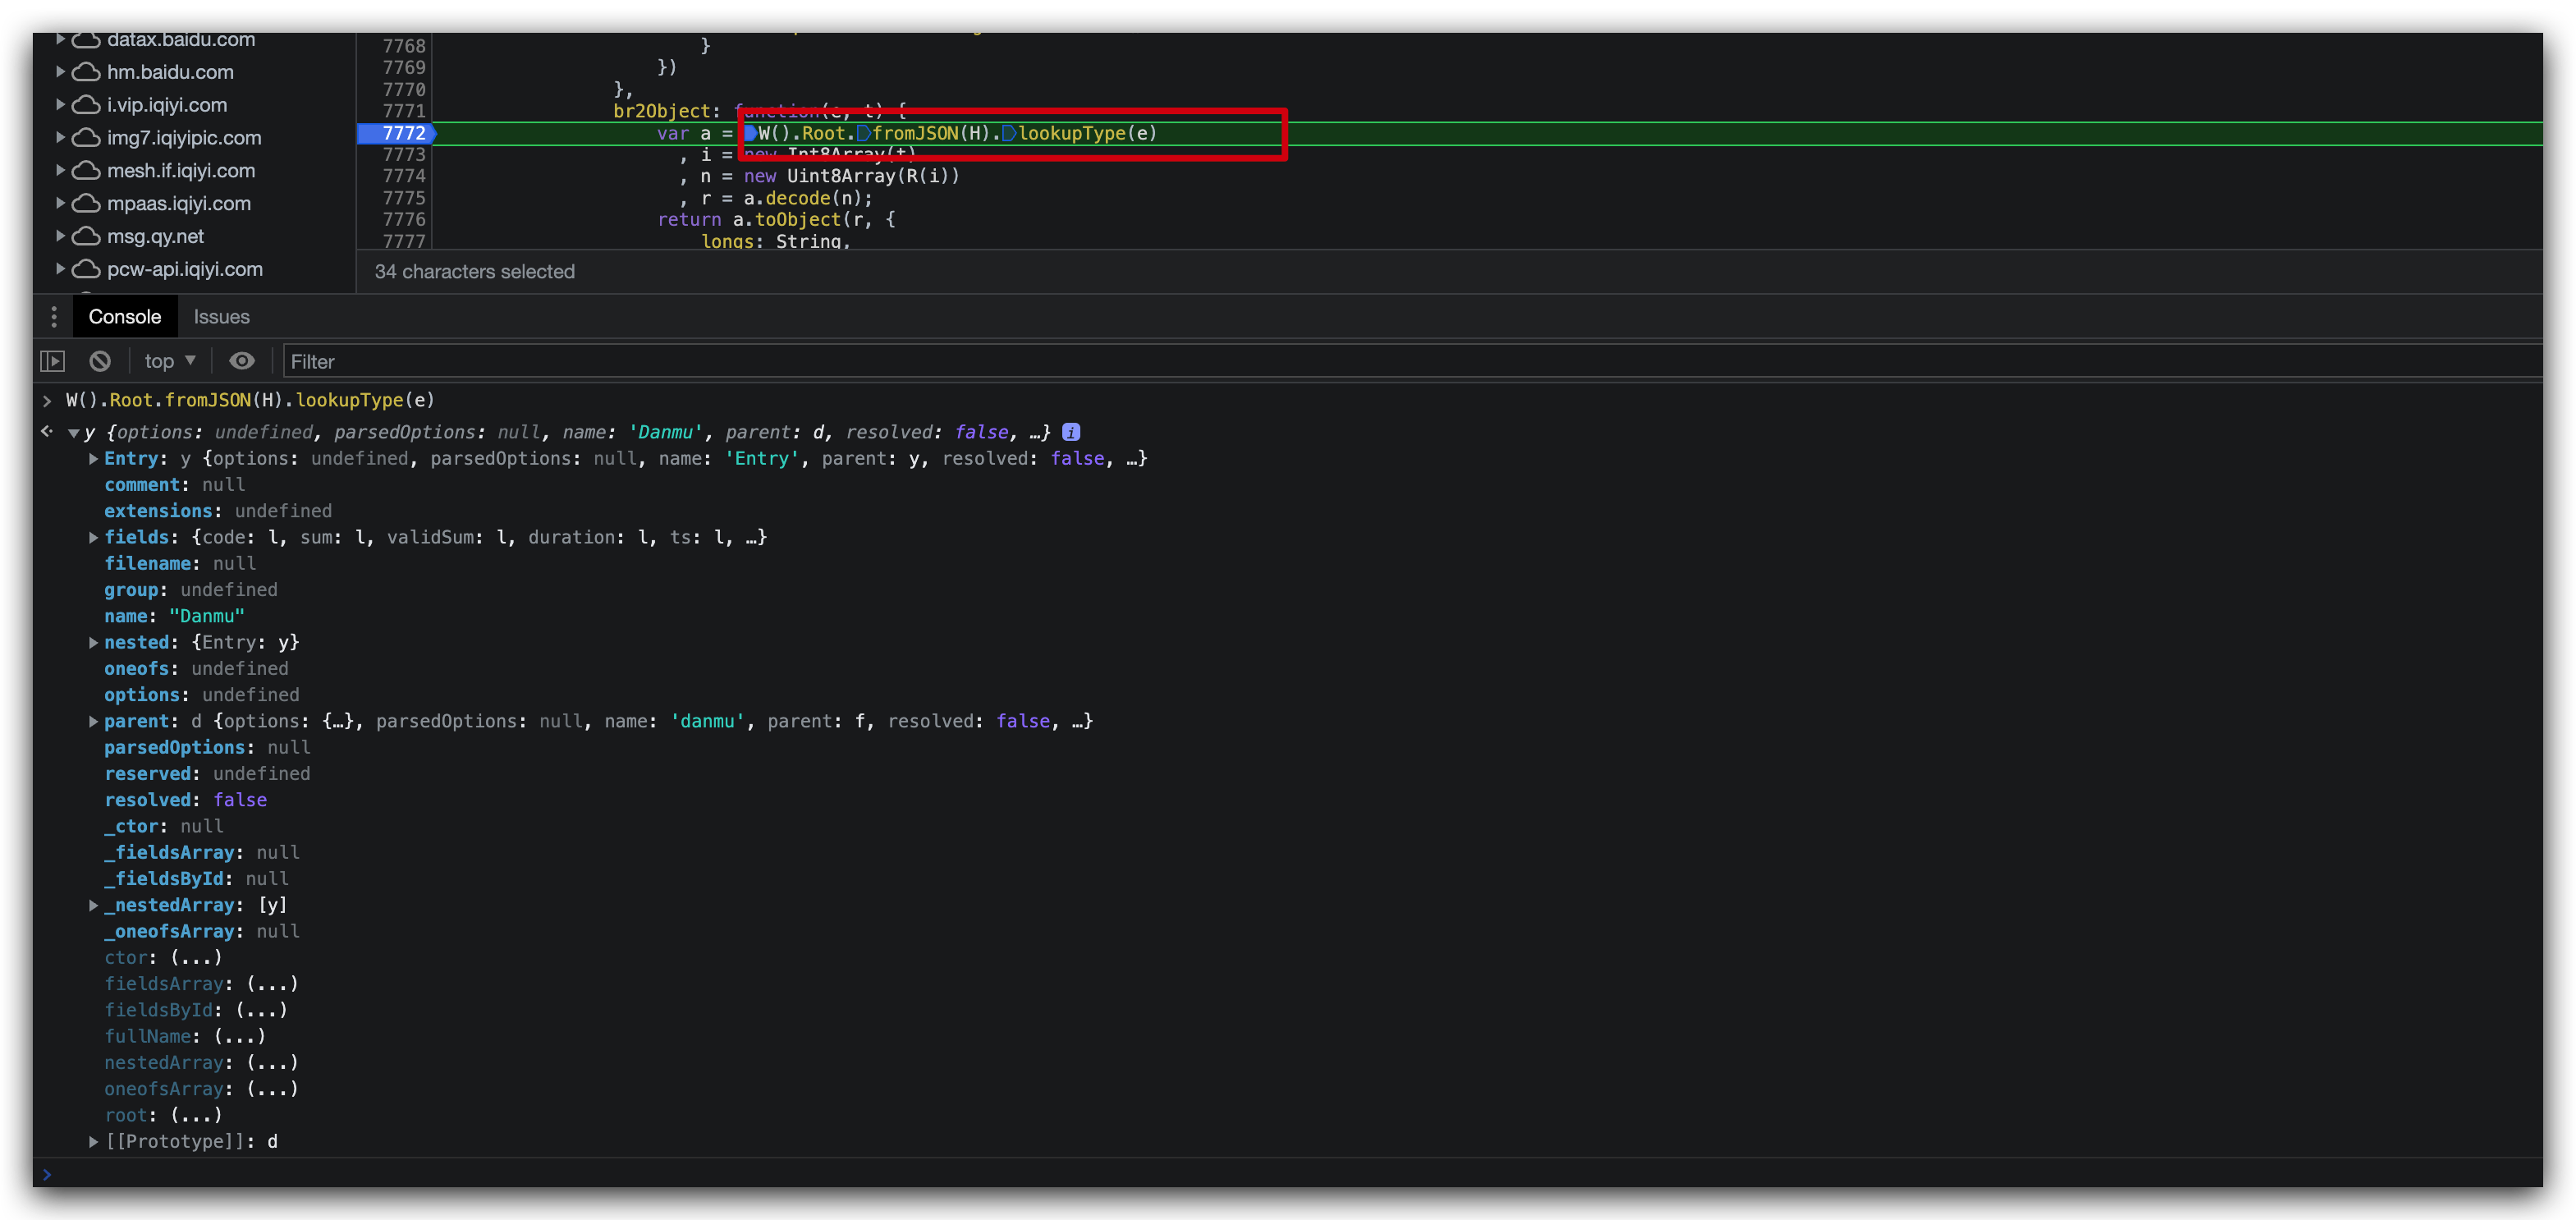The height and width of the screenshot is (1220, 2576).
Task: Click the resolved: false property row
Action: pos(186,801)
